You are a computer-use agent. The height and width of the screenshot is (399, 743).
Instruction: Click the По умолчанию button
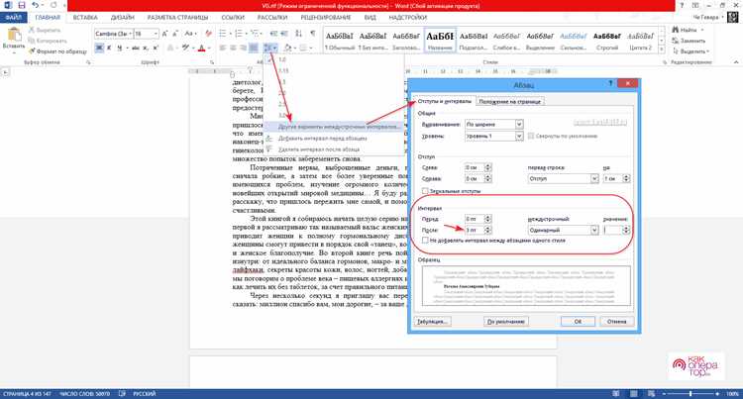tap(506, 322)
